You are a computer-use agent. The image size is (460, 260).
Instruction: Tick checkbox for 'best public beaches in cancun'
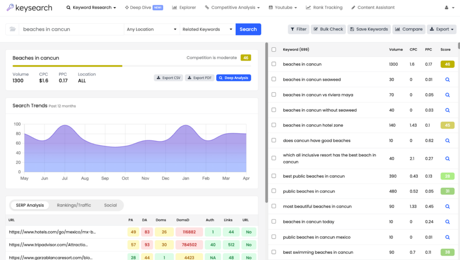(x=274, y=176)
